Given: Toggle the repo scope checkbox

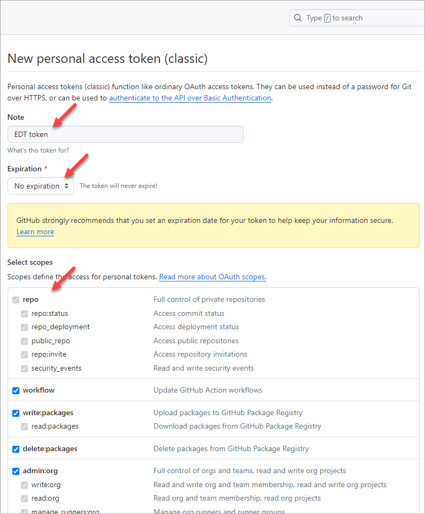Looking at the screenshot, I should pyautogui.click(x=16, y=300).
